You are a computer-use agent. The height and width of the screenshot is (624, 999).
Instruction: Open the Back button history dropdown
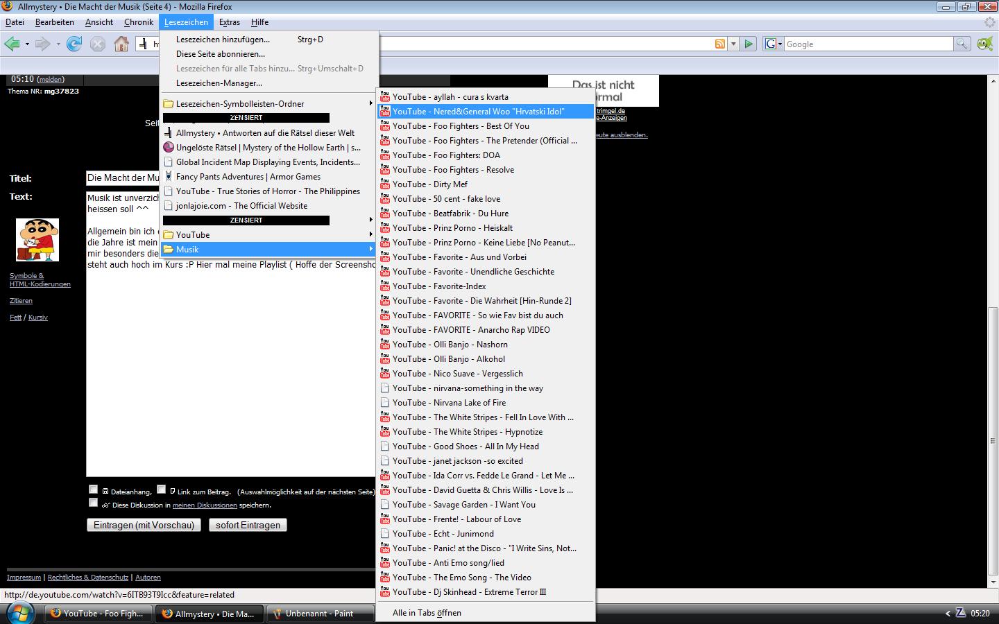[27, 44]
